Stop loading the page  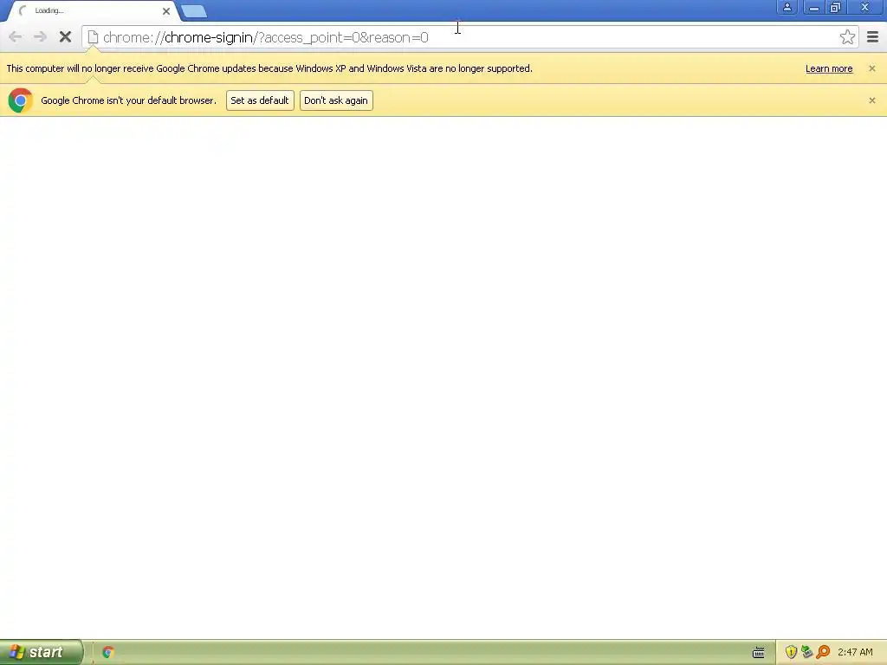click(x=65, y=37)
